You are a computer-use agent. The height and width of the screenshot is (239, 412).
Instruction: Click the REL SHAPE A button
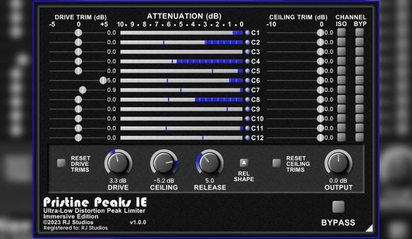click(244, 163)
